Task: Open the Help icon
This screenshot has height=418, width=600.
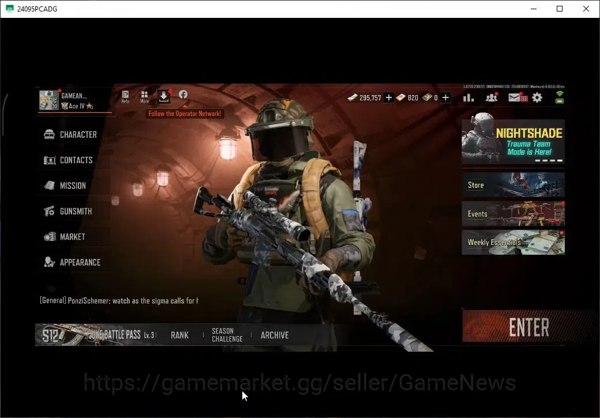Action: point(125,97)
